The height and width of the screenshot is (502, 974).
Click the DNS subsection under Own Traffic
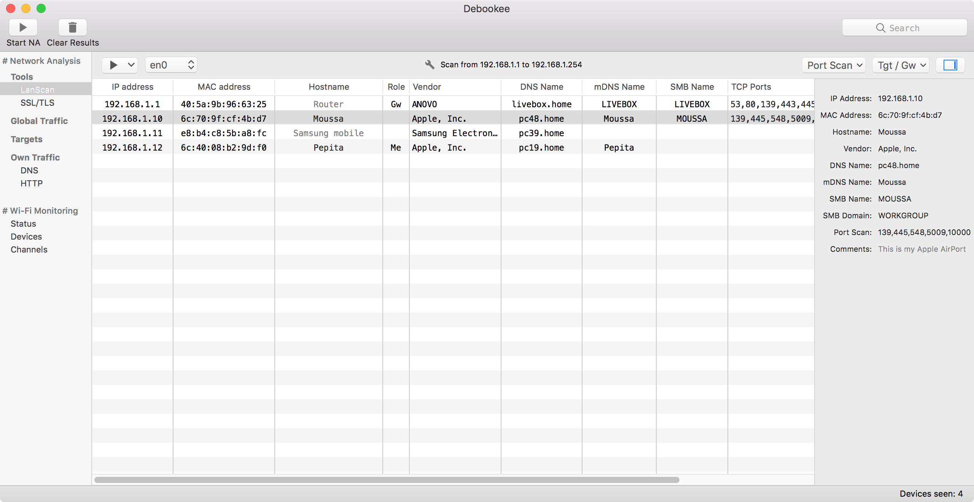(x=29, y=170)
